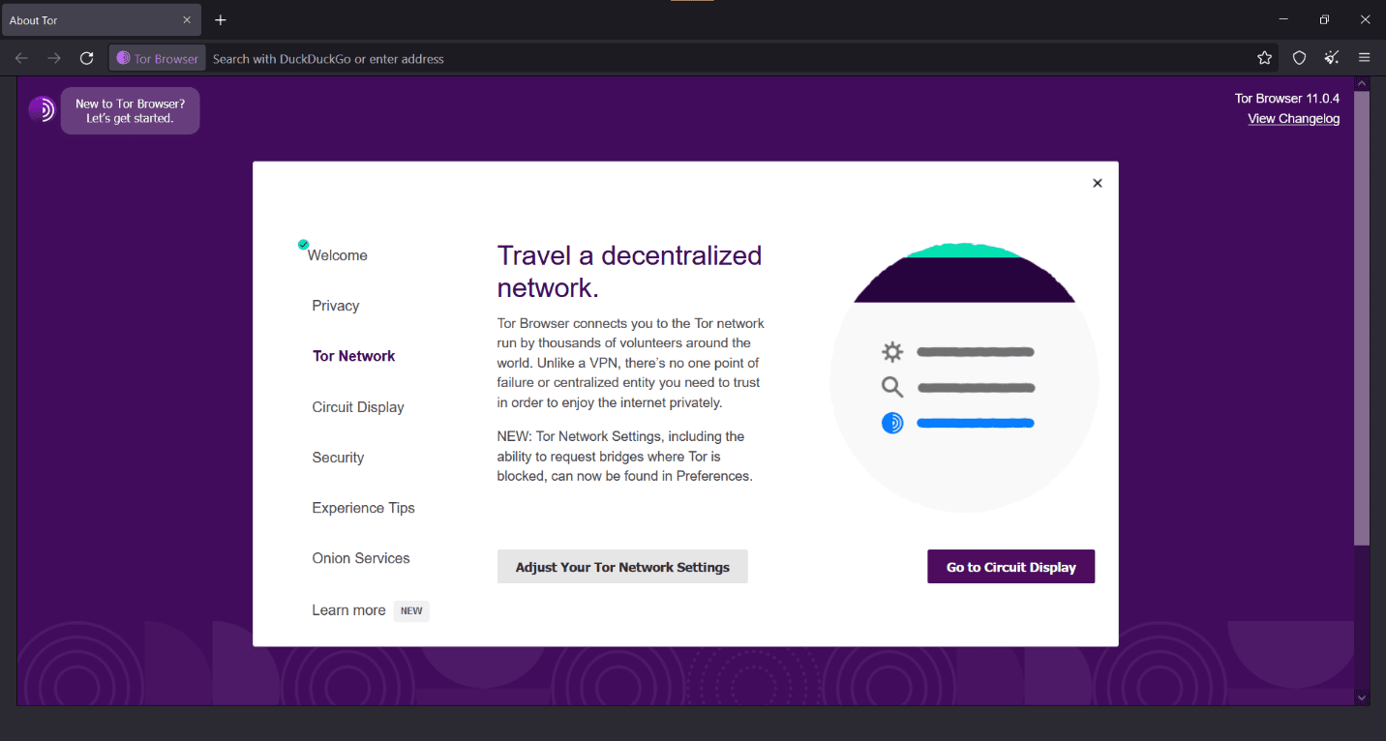Click the back navigation arrow
The image size is (1386, 741).
[21, 58]
